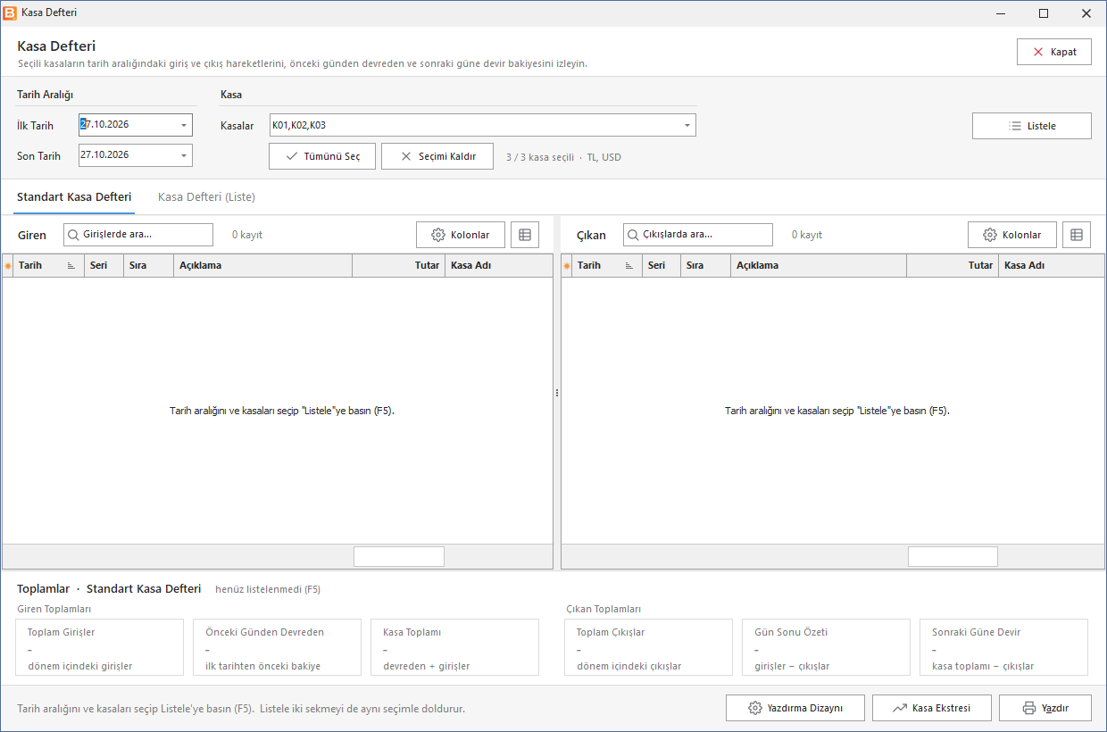Screen dimensions: 1107x732
Task: Click the Kasa Ekstresi button
Action: pos(932,708)
